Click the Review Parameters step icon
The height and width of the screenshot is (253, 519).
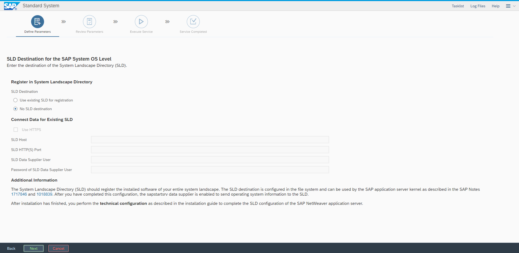click(x=89, y=22)
